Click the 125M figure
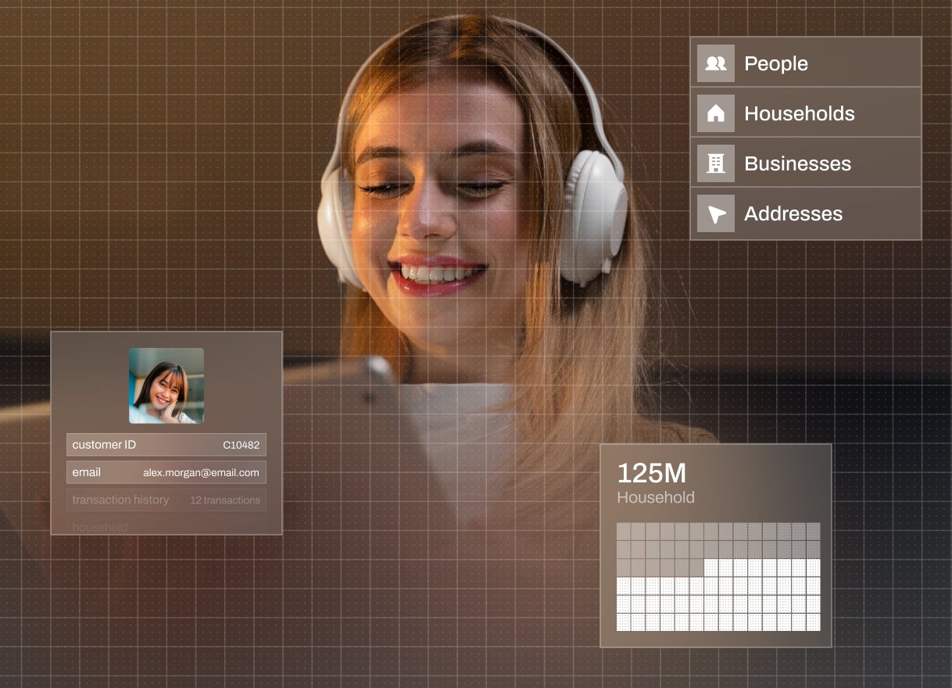The width and height of the screenshot is (952, 688). (652, 473)
